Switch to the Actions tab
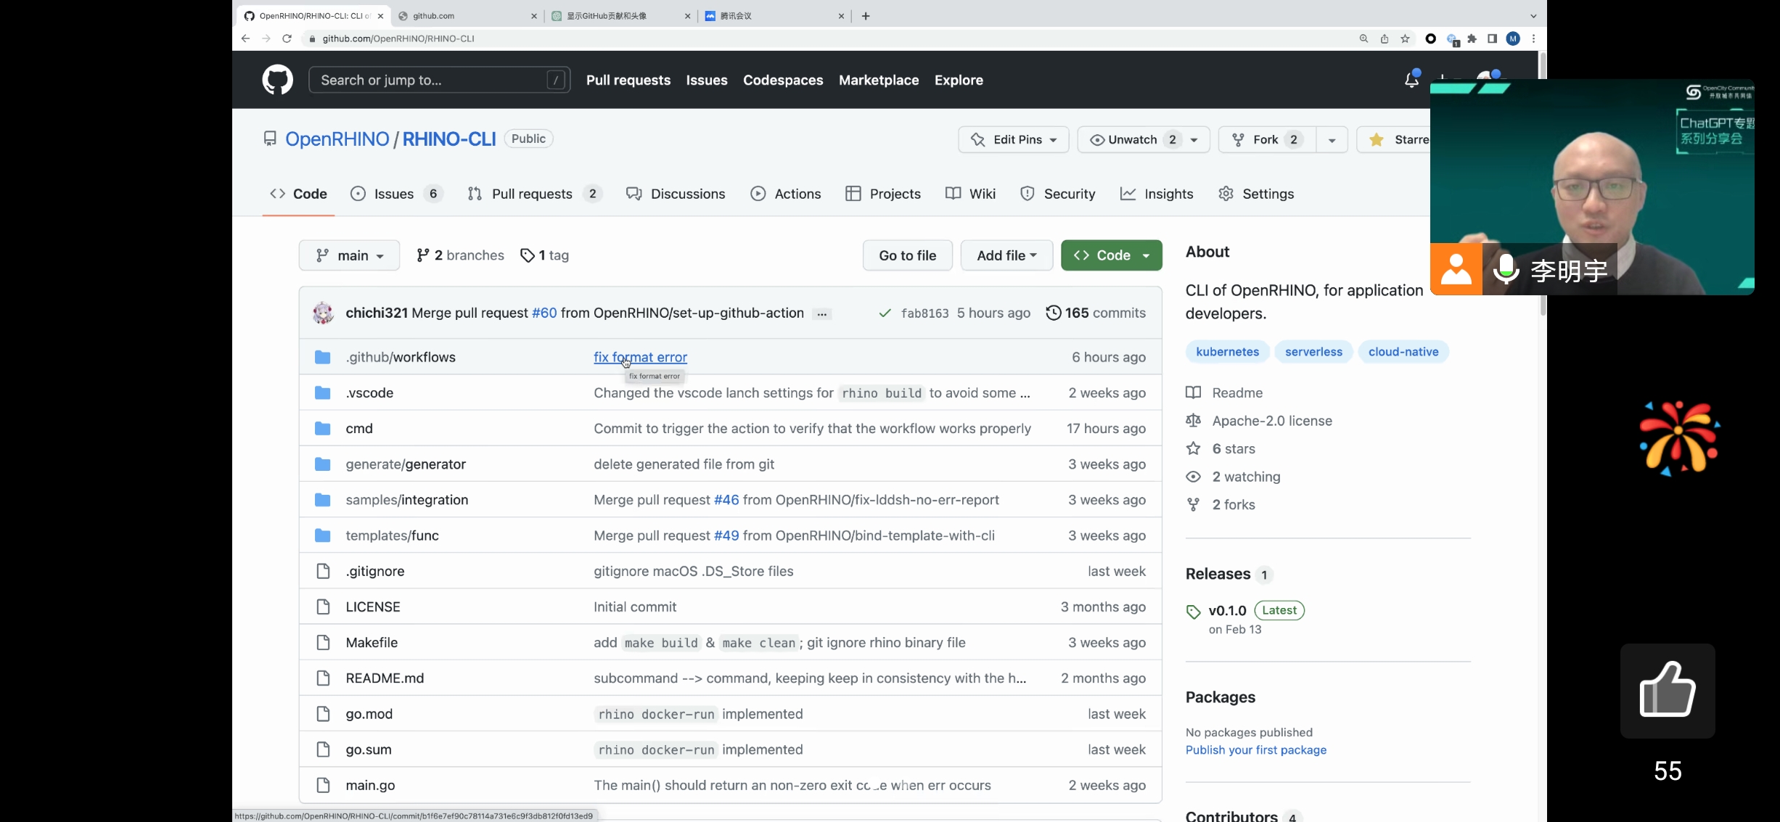Screen dimensions: 1780x822 point(786,194)
